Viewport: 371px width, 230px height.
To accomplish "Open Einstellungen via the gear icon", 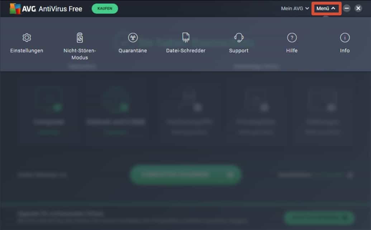I will click(27, 38).
